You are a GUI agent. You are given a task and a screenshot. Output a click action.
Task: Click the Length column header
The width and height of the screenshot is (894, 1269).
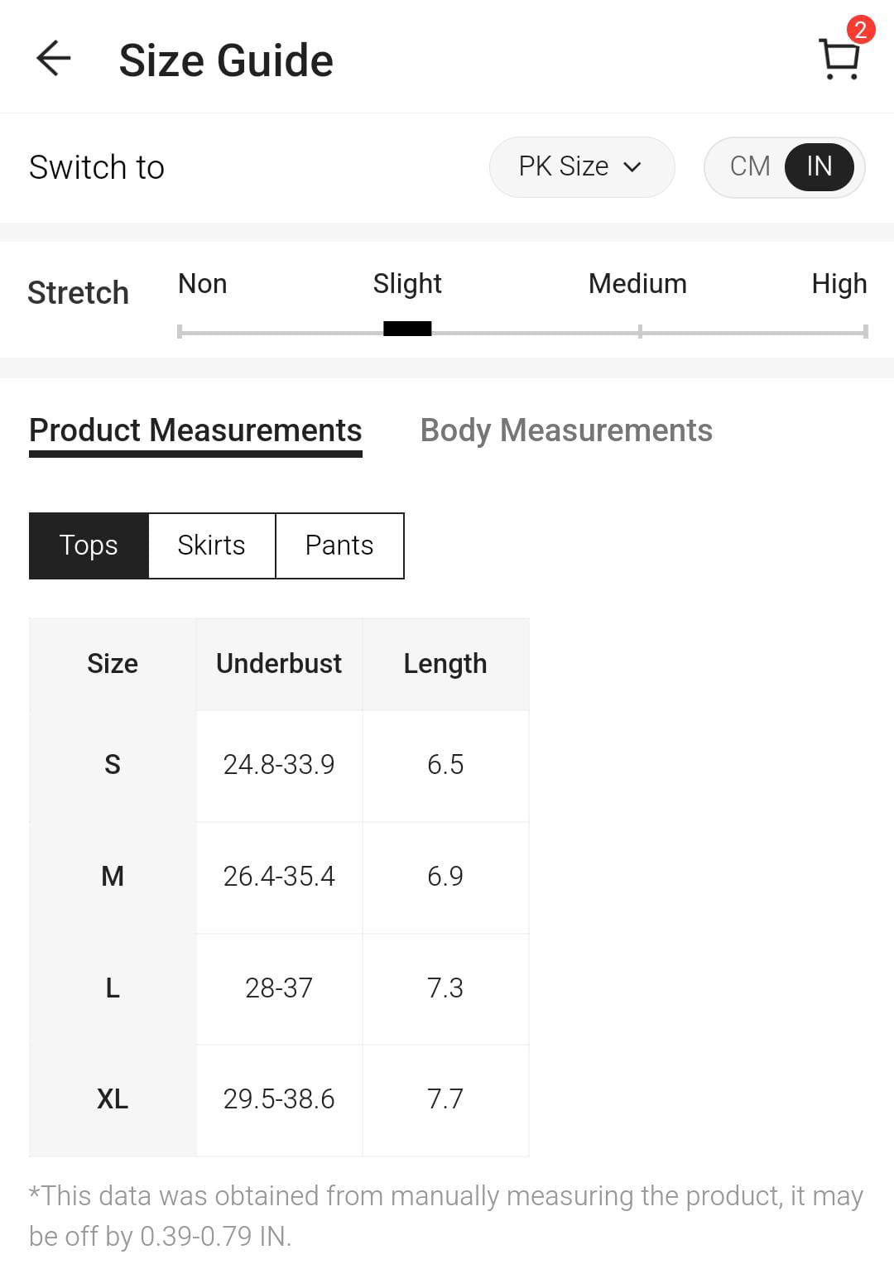(x=445, y=664)
